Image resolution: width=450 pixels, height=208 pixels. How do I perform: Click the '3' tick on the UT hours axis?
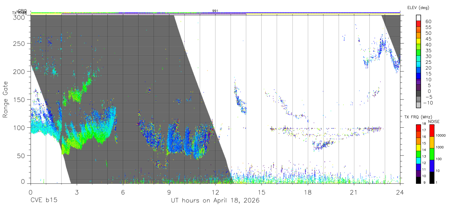coord(77,192)
